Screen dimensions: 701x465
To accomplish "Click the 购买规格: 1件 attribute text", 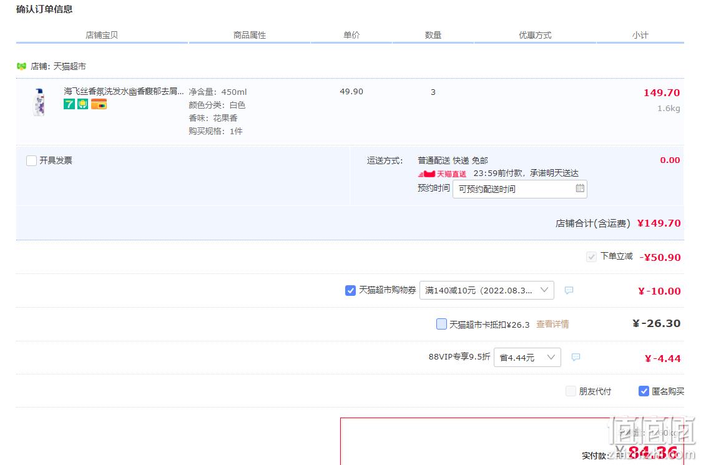I will click(x=215, y=131).
